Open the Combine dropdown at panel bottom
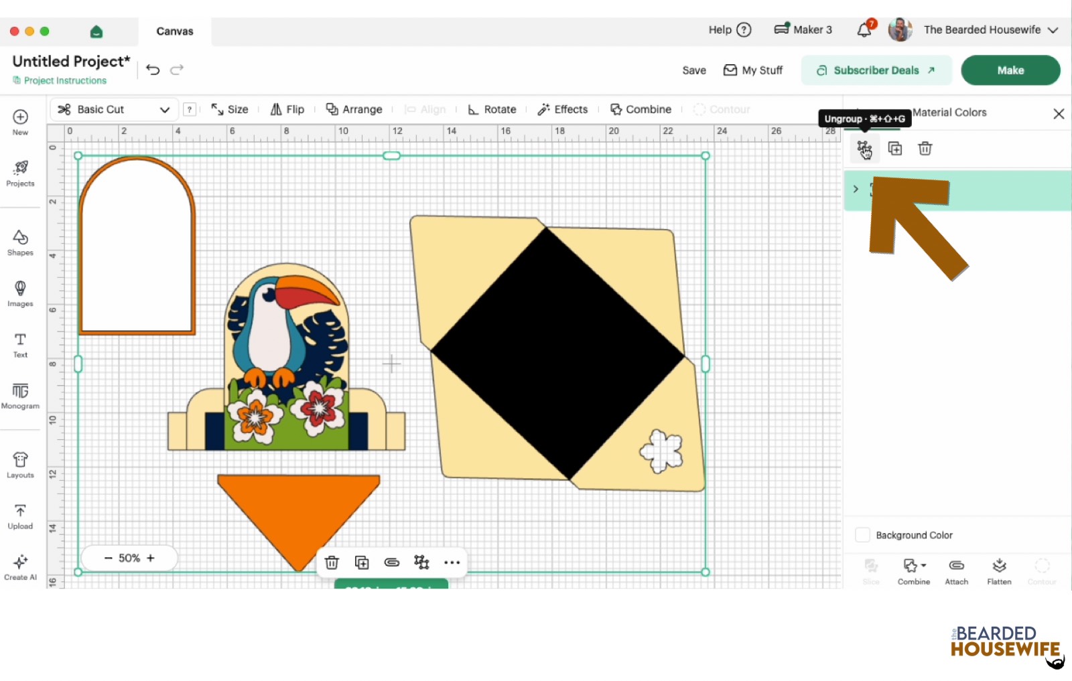This screenshot has width=1072, height=681. click(x=914, y=573)
